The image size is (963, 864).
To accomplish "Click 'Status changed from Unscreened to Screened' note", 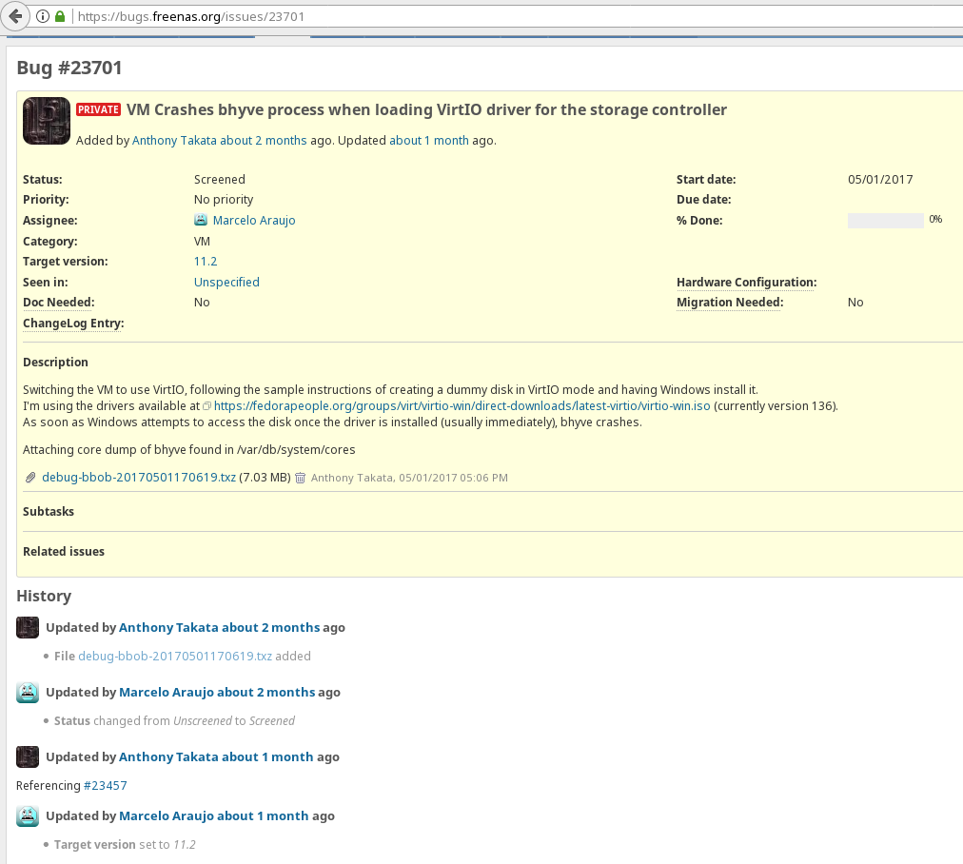I will click(174, 721).
